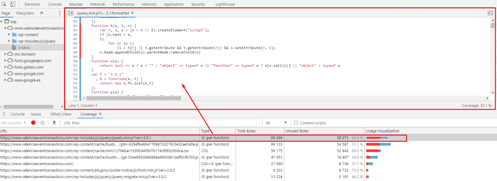Select the gtm-8294fb469477088732276c5432ae540e.js row
Image resolution: width=497 pixels, height=181 pixels.
(x=248, y=144)
